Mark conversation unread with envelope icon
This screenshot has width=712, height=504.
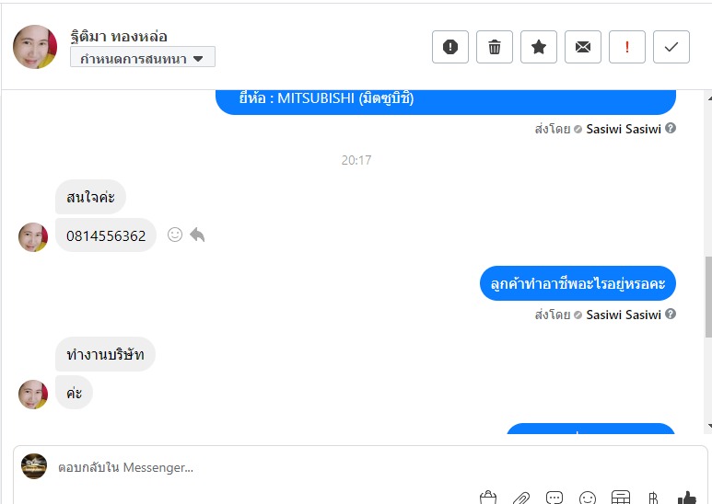[582, 47]
